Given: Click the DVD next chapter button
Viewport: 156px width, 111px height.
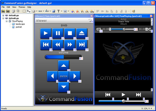Looking at the screenshot, I should pyautogui.click(x=82, y=45).
